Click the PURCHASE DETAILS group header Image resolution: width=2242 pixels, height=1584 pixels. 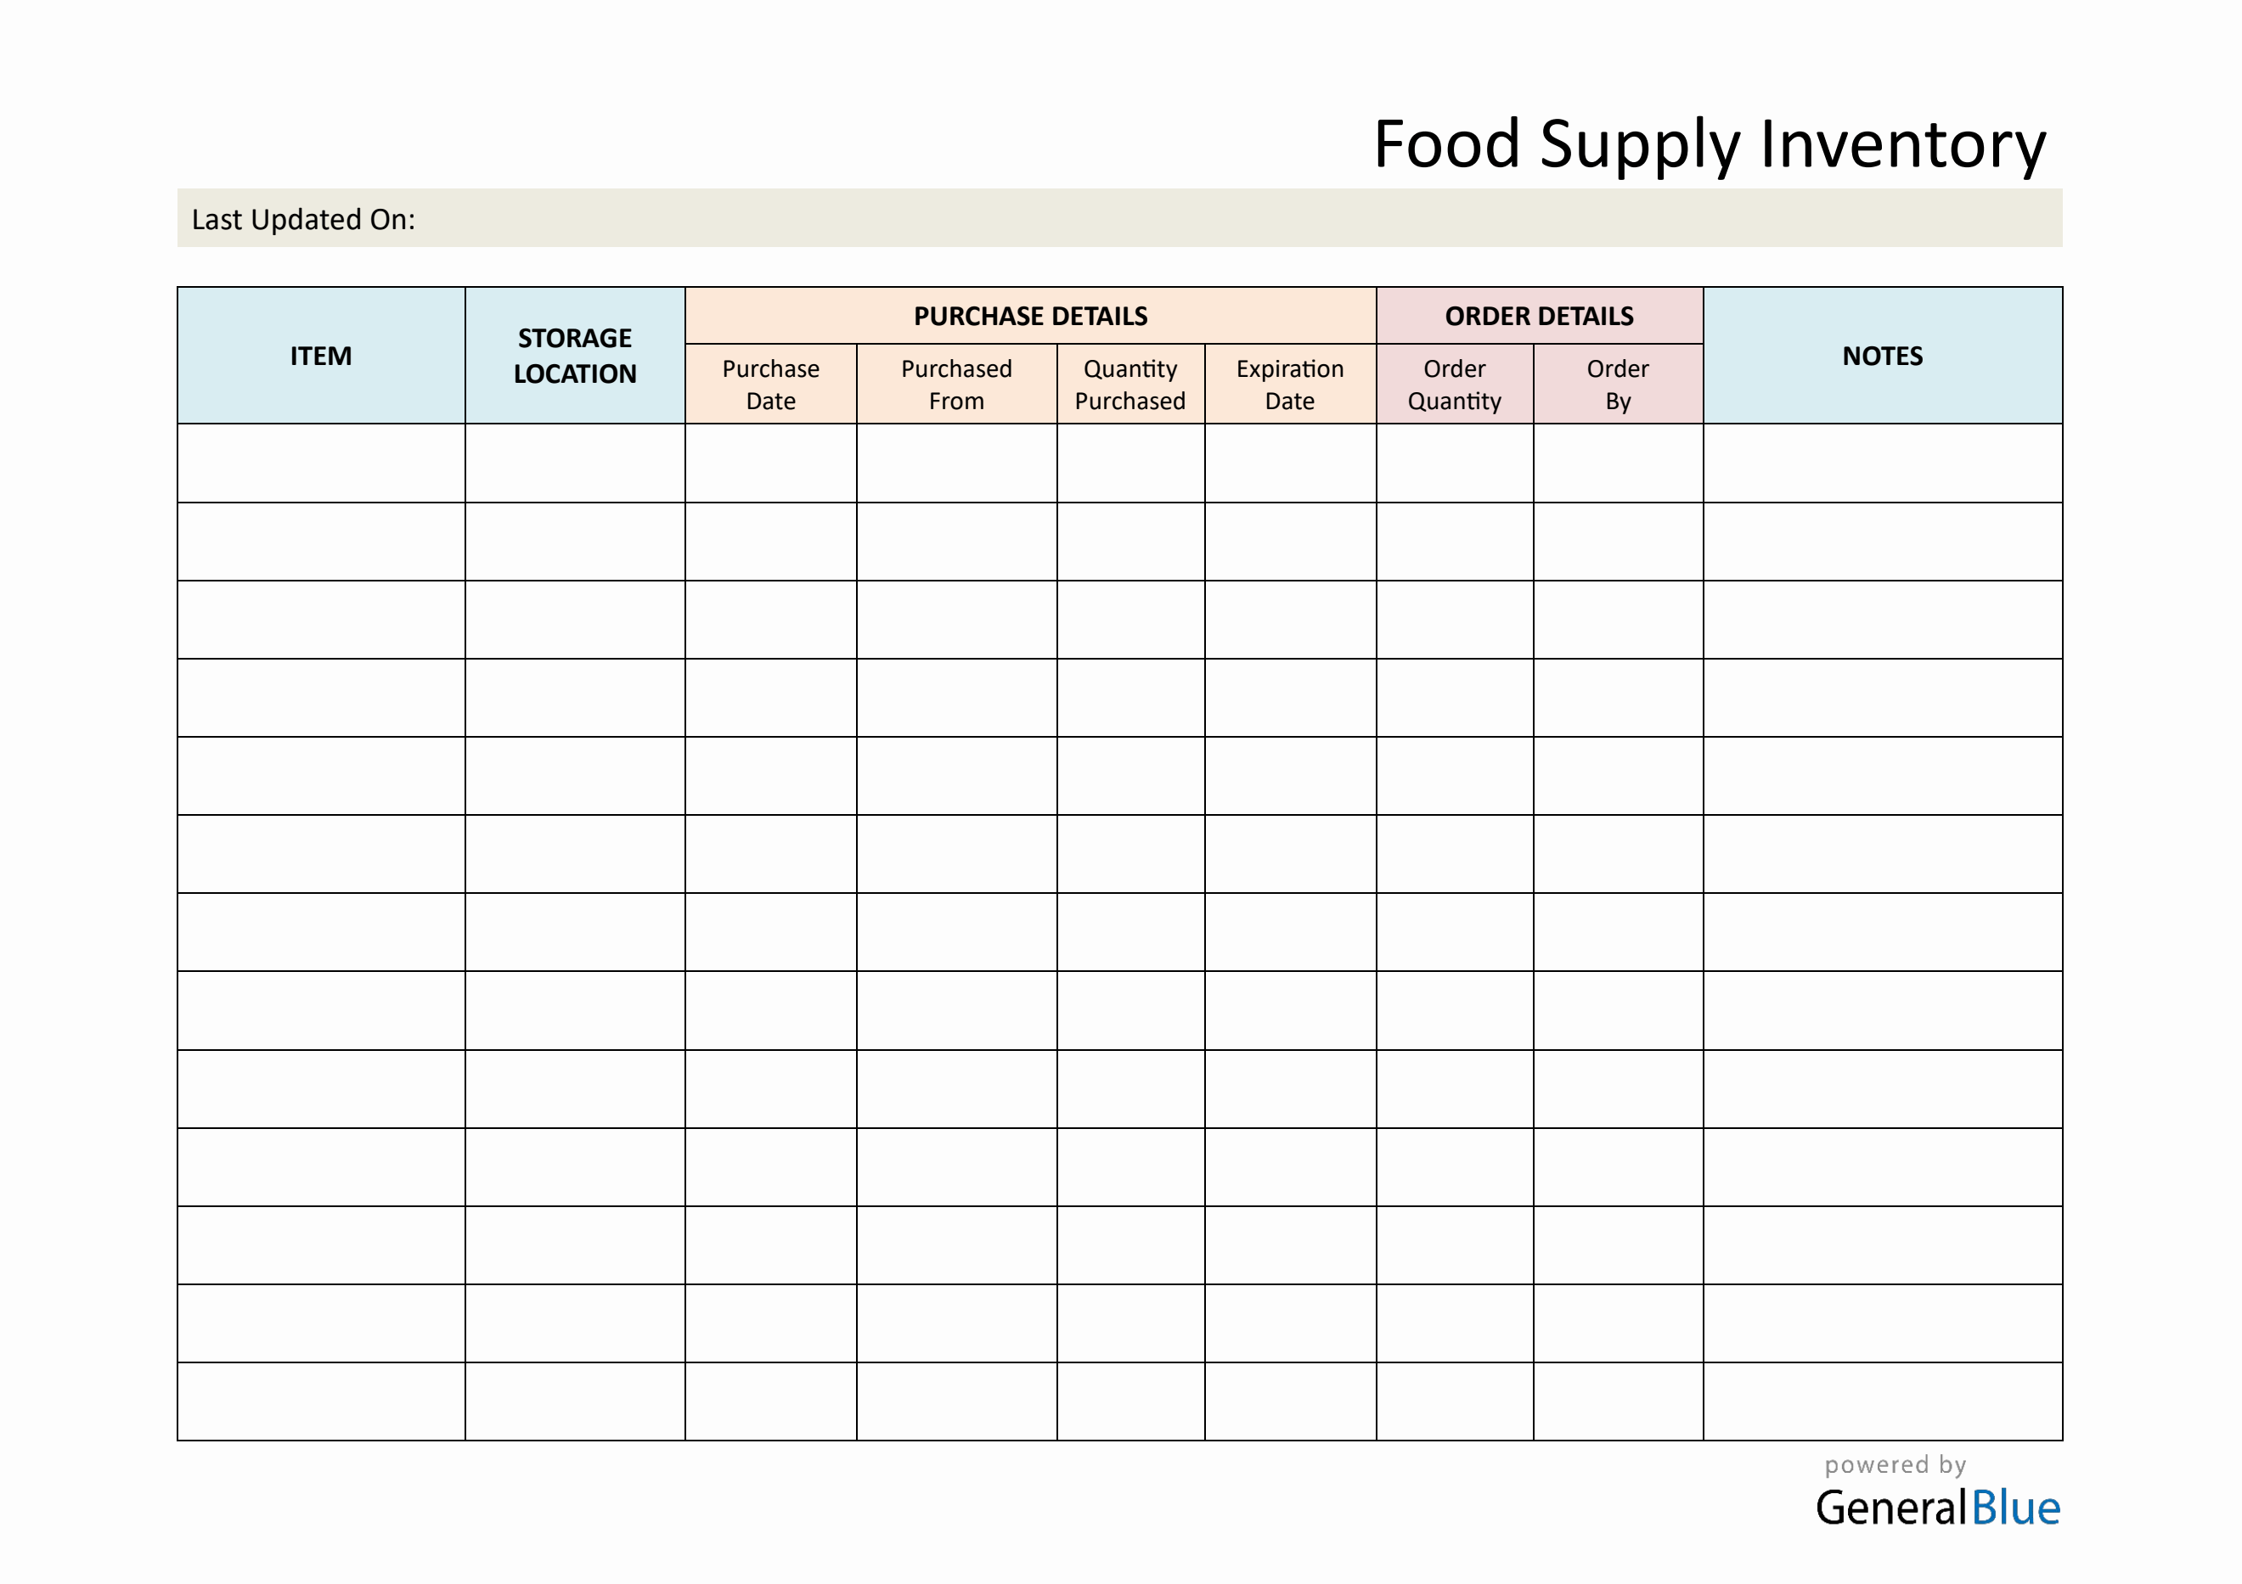[x=1030, y=317]
